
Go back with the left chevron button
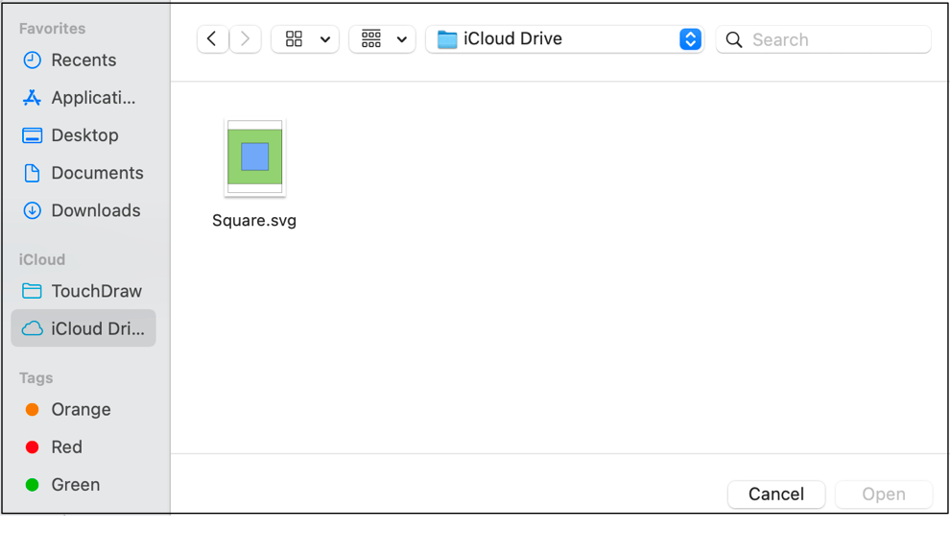pos(213,39)
